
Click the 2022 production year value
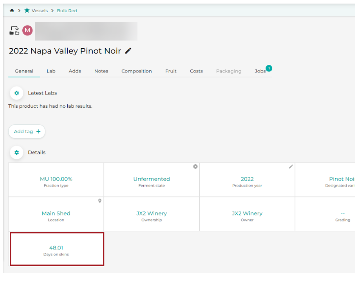247,179
